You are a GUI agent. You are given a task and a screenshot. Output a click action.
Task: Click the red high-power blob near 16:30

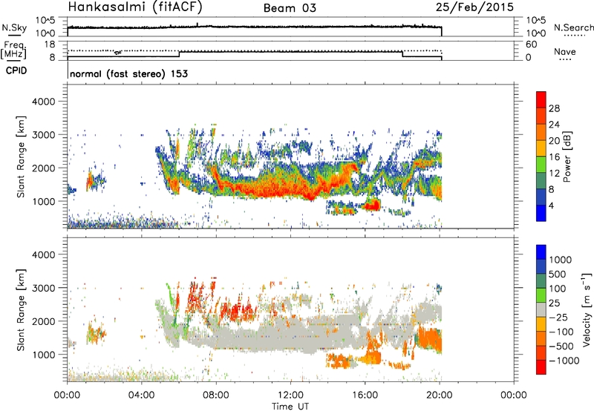(372, 205)
